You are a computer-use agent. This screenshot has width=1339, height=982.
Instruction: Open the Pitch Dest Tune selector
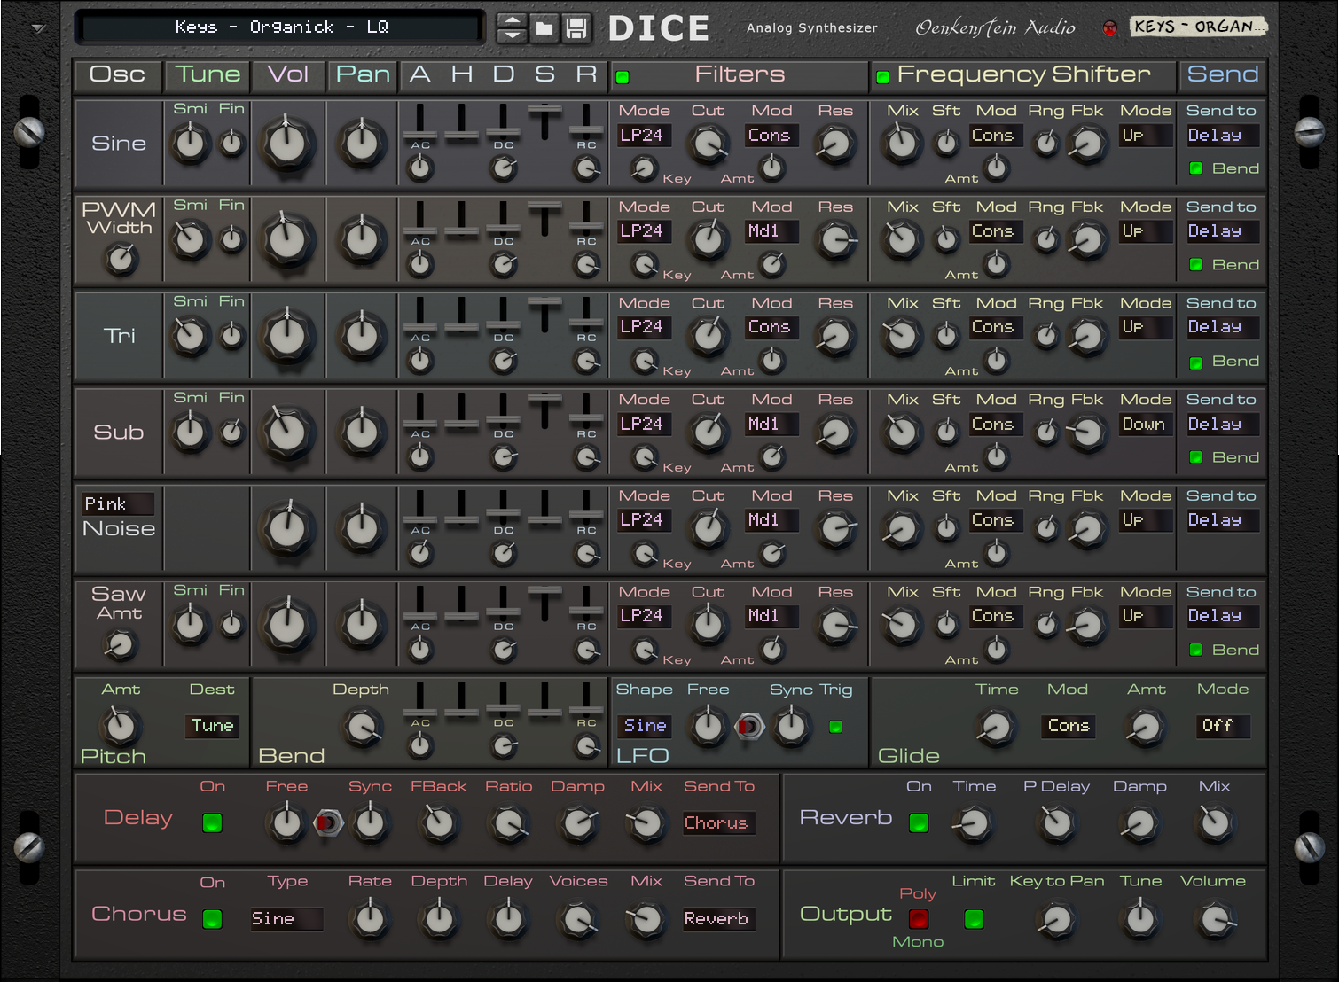click(213, 726)
